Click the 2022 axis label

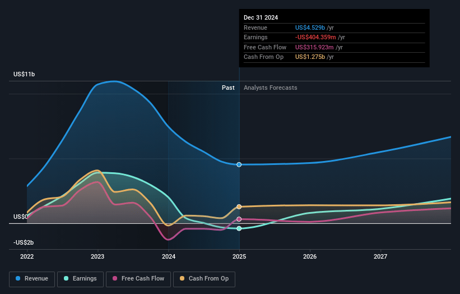click(x=27, y=257)
